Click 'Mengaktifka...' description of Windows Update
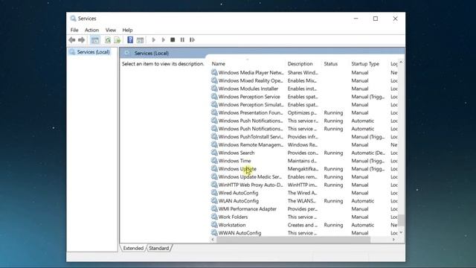The height and width of the screenshot is (268, 476). tap(303, 169)
